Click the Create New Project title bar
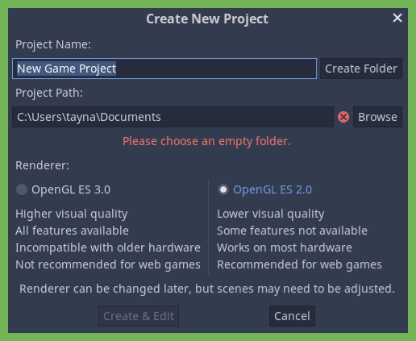 click(x=207, y=19)
